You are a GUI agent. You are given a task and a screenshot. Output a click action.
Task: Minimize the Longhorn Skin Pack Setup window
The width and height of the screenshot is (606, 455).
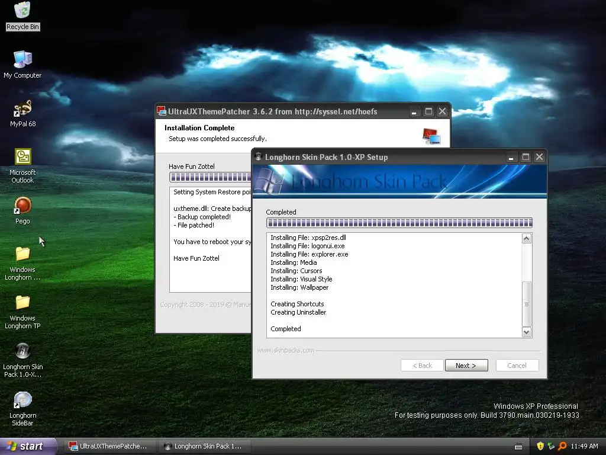click(x=511, y=157)
